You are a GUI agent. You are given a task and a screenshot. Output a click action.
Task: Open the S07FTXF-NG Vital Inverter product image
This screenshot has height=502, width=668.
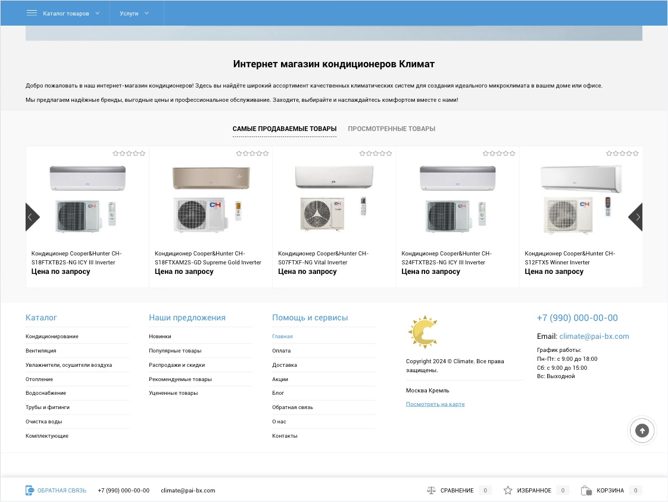[334, 199]
